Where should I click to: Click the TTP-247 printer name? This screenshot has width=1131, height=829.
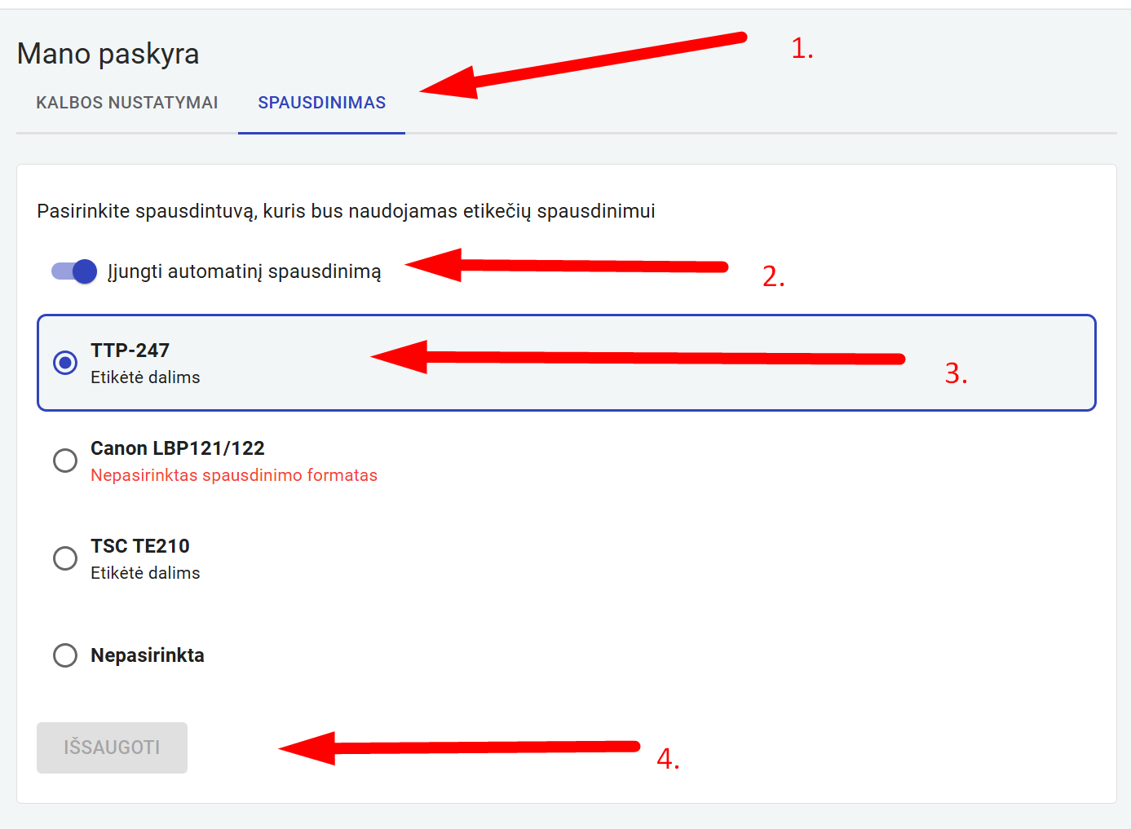click(130, 351)
